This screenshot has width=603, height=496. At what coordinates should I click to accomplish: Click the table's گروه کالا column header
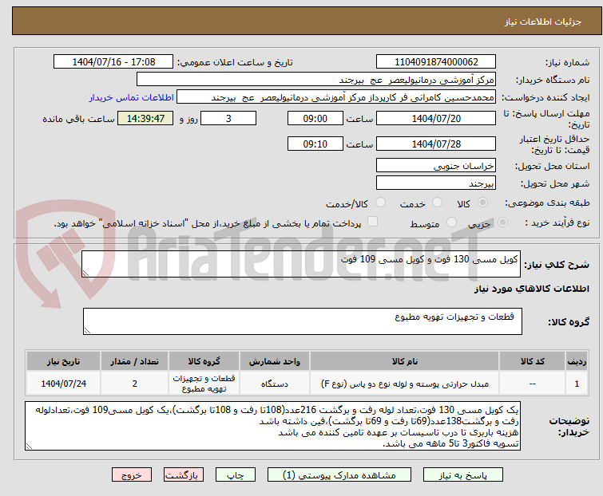(204, 361)
